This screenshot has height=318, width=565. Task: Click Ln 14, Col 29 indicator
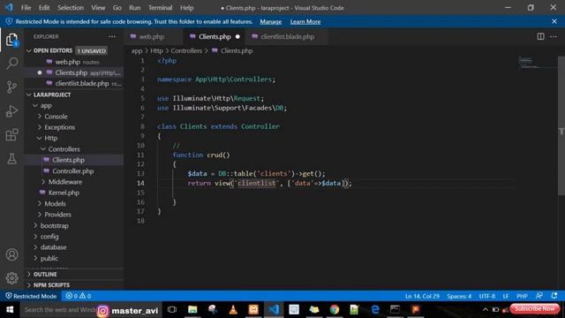(422, 296)
